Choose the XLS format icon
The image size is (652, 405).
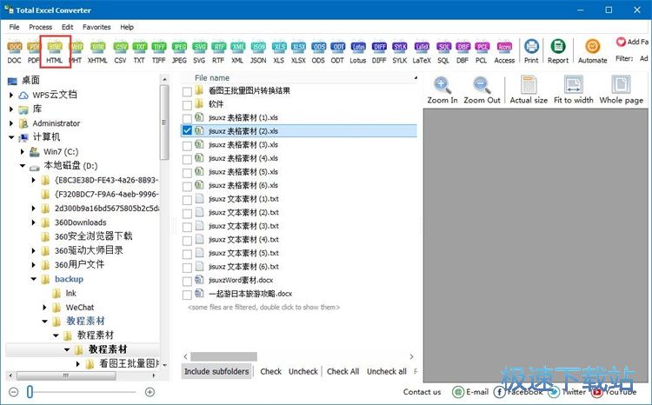pos(278,52)
